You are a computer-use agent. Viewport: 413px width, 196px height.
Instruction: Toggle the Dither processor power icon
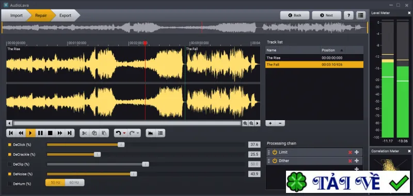[x=275, y=161]
